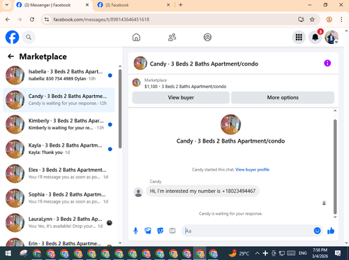Choose a sticker icon

pos(161,231)
